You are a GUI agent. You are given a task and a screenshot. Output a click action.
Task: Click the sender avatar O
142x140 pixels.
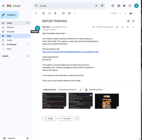(x=37, y=28)
